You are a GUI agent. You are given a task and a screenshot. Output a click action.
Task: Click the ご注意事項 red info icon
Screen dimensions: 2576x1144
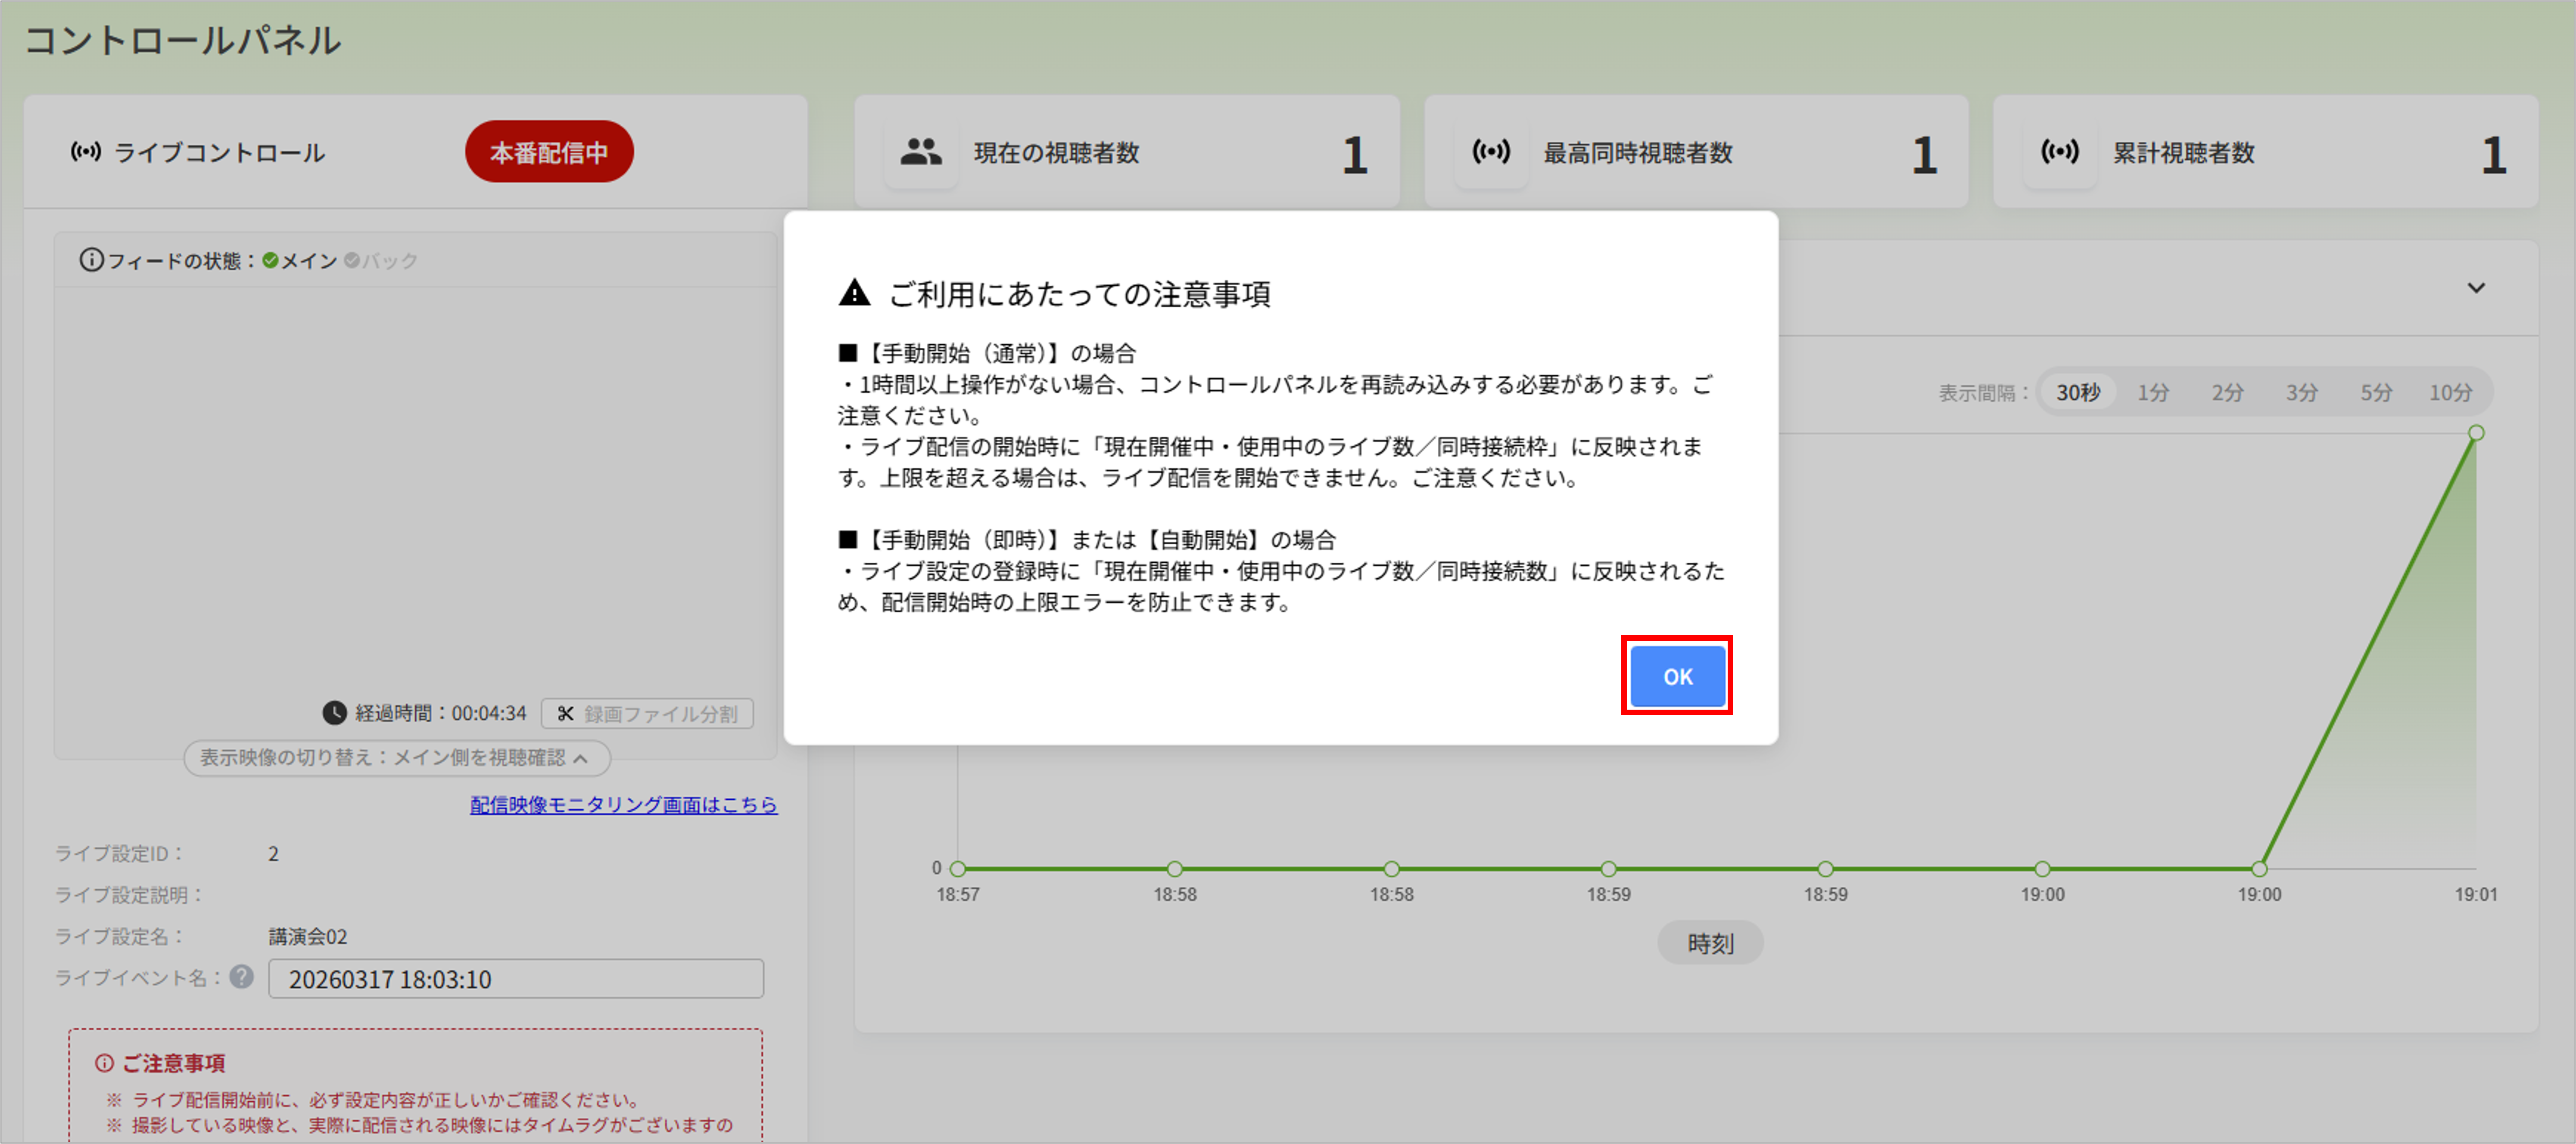(x=104, y=1063)
